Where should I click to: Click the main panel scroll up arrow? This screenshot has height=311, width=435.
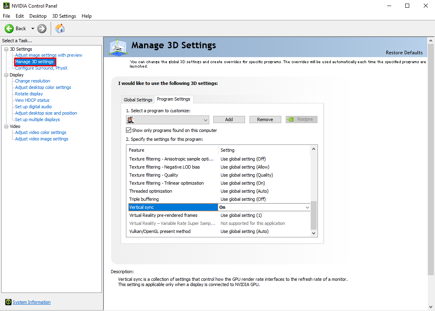pyautogui.click(x=431, y=41)
